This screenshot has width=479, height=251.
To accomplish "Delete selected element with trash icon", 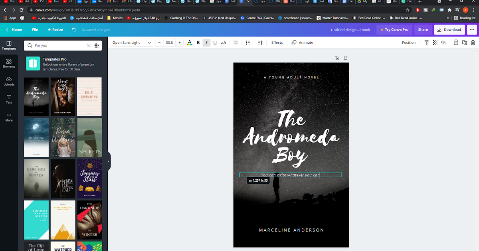I will tap(473, 43).
